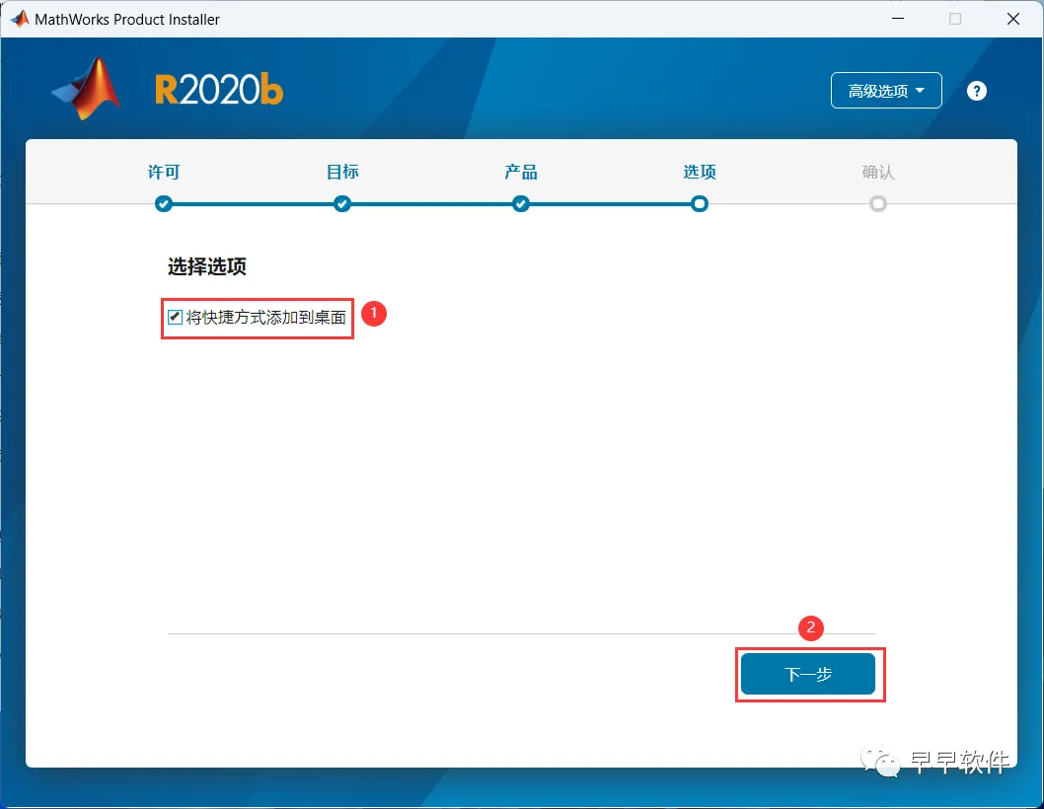Close the MathWorks Product Installer window

point(1012,19)
